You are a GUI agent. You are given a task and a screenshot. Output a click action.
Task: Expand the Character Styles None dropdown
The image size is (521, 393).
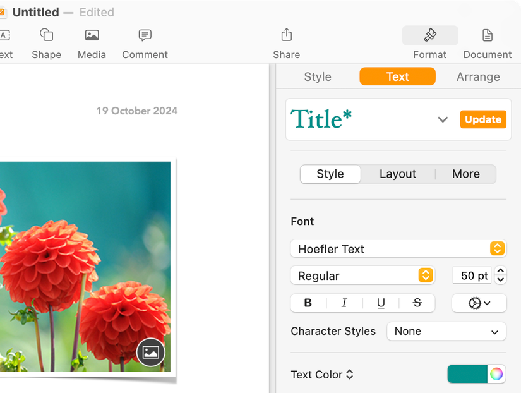(446, 331)
